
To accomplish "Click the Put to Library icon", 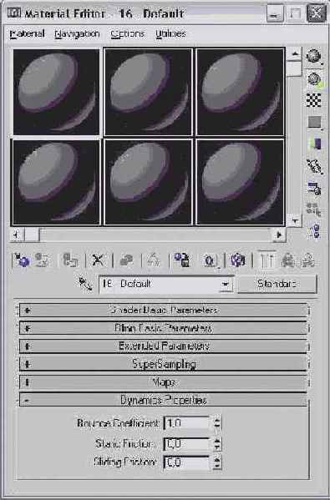I will coord(182,260).
